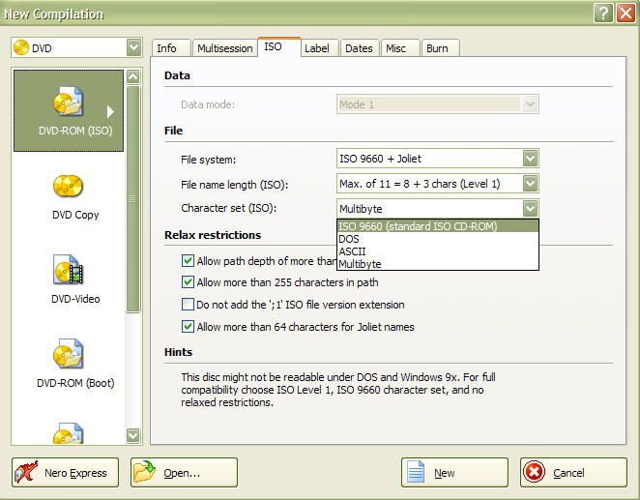This screenshot has width=640, height=500.
Task: Click the compilation list scroll down arrow
Action: pos(133,436)
